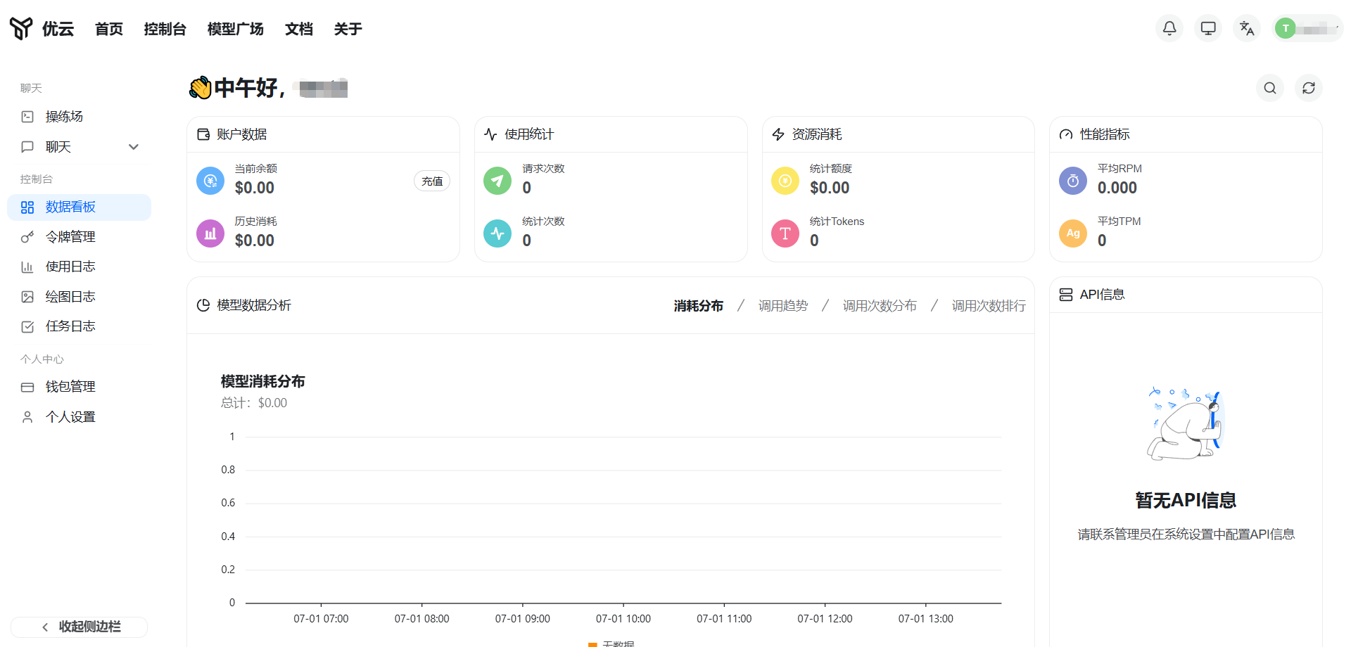This screenshot has height=647, width=1351.
Task: Click the kneeling figure empty-state illustration
Action: point(1186,423)
